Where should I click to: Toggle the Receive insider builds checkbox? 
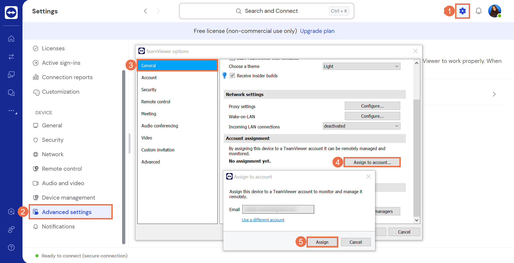tap(232, 75)
